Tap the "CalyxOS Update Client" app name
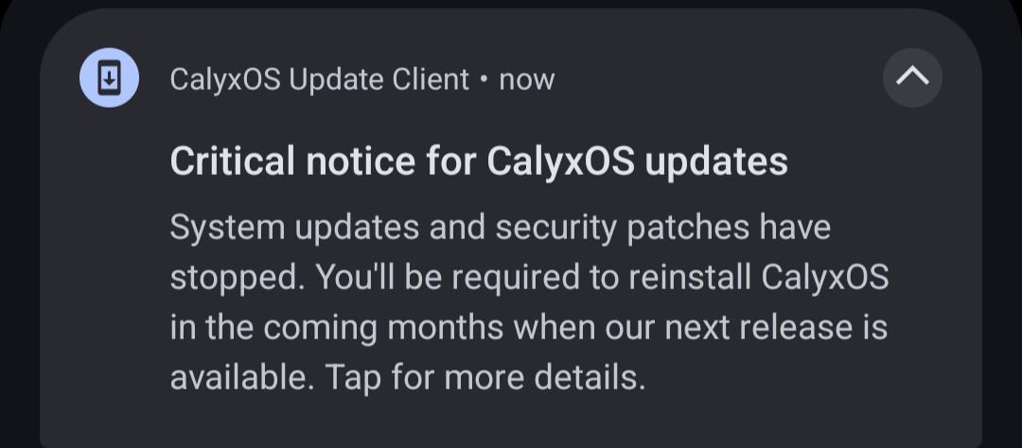 click(320, 79)
